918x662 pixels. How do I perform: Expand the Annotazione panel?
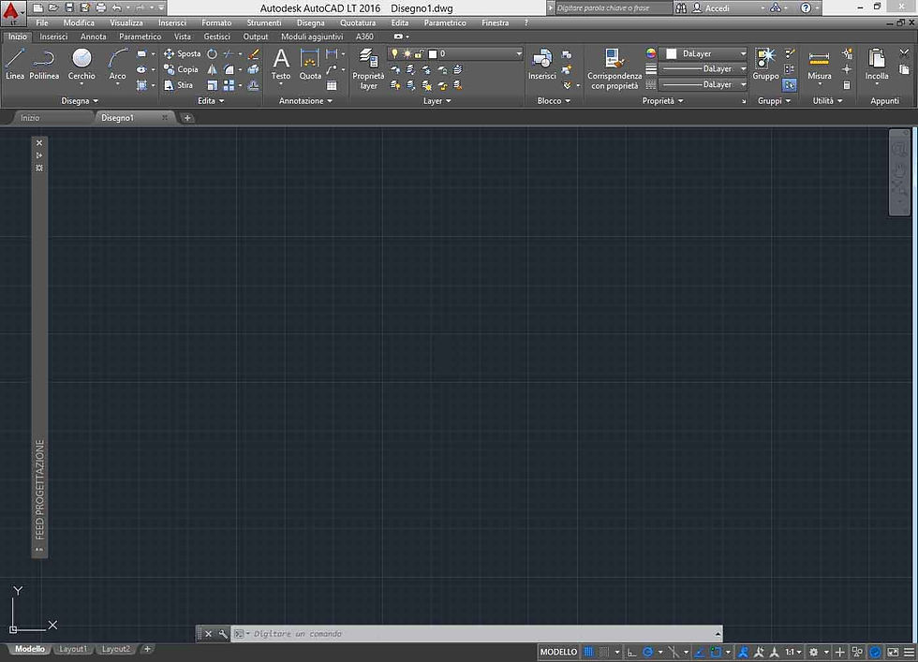[x=305, y=101]
